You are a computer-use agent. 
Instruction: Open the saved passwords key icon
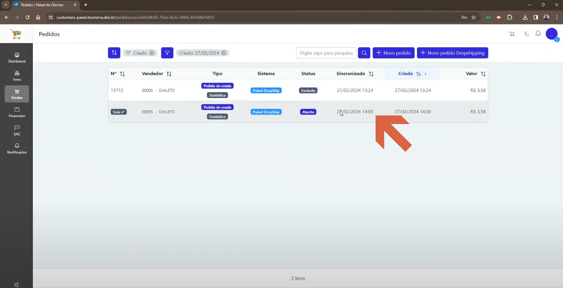coord(464,17)
